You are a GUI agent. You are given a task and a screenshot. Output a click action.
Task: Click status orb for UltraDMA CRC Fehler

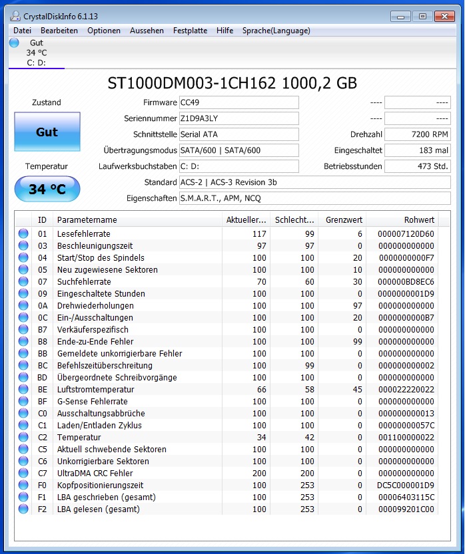click(23, 473)
